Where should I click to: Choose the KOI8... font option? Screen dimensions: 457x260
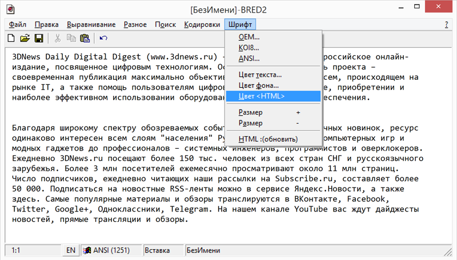click(274, 48)
